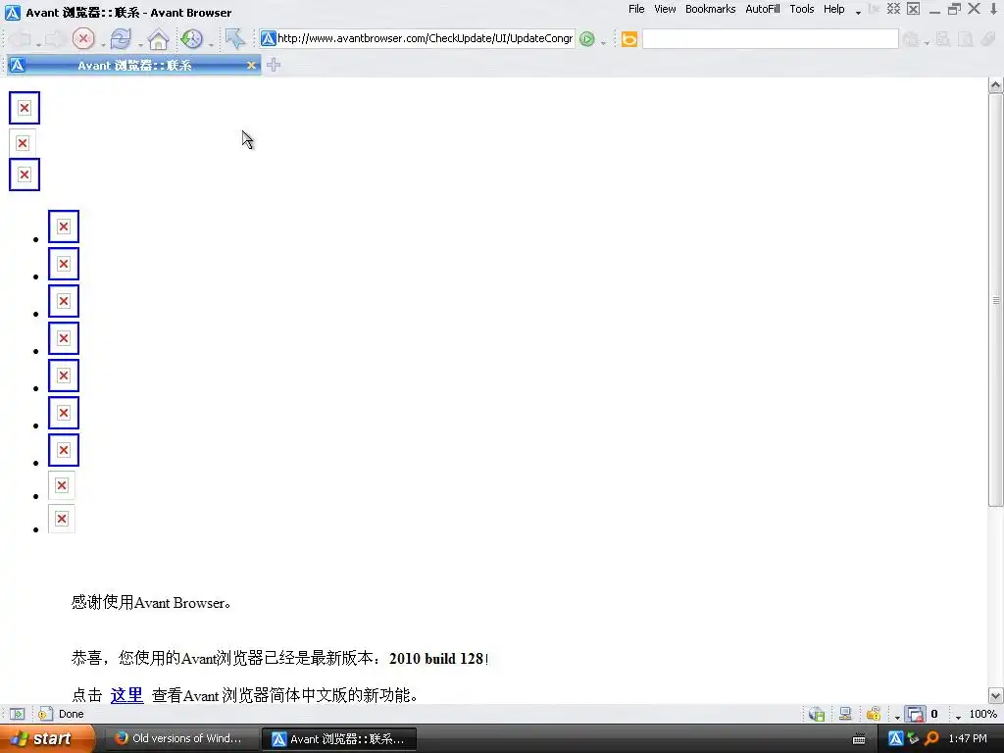Image resolution: width=1004 pixels, height=753 pixels.
Task: Click the Done status text
Action: 71,714
